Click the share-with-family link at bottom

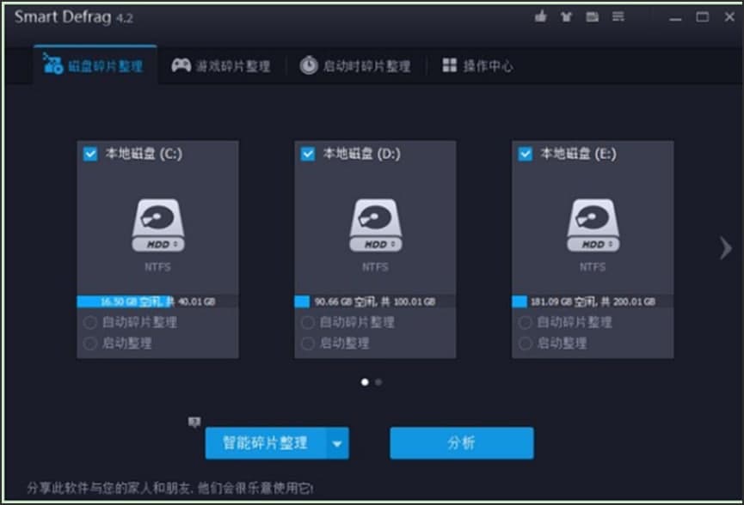tap(169, 488)
